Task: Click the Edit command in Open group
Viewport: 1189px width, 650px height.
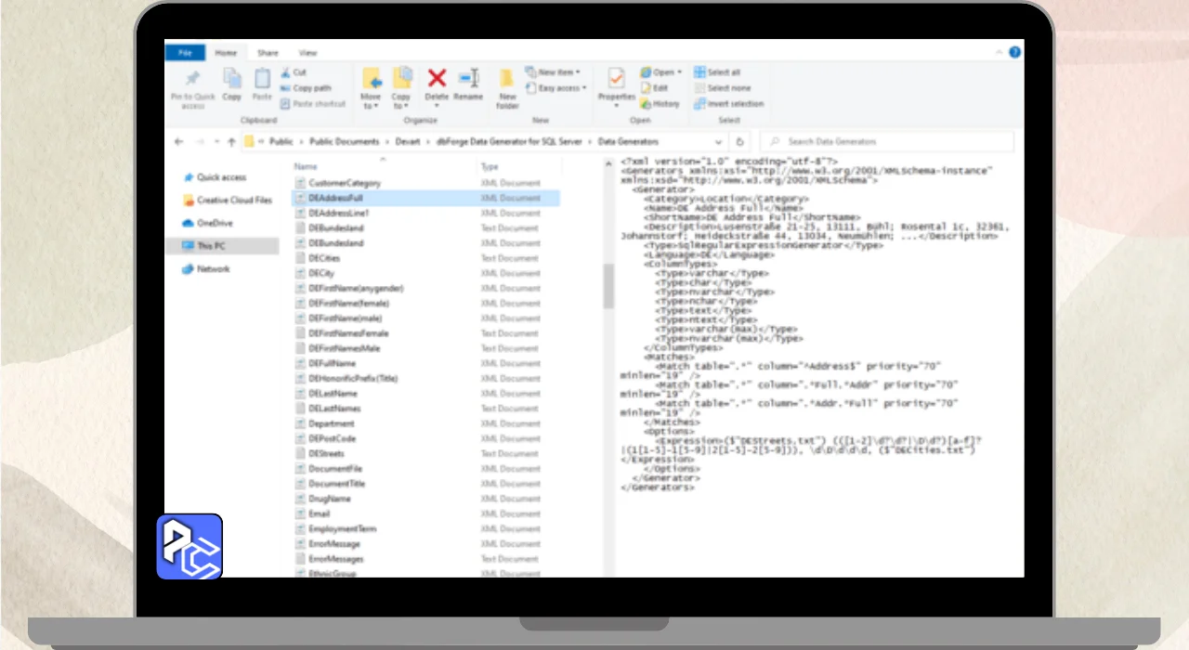Action: 654,88
